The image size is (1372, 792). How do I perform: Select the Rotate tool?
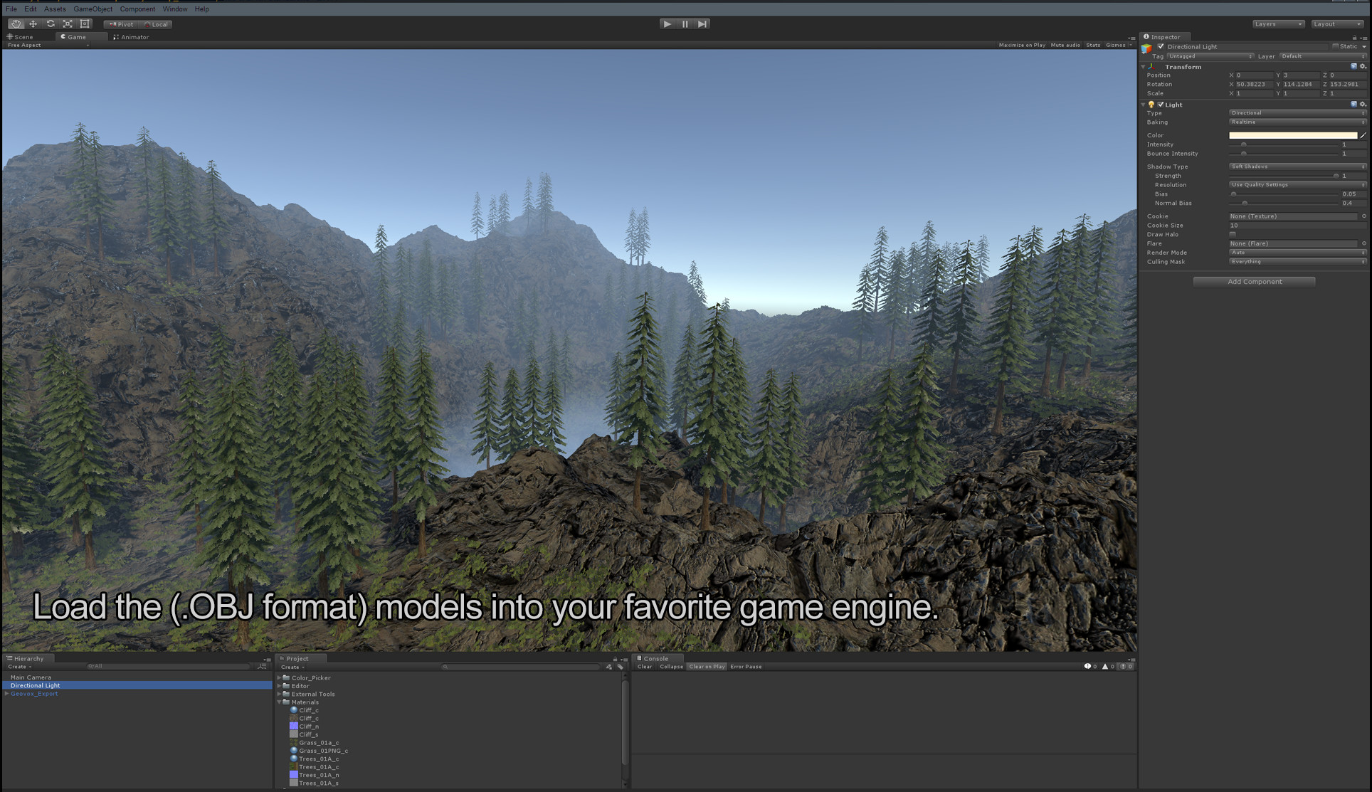[x=50, y=23]
